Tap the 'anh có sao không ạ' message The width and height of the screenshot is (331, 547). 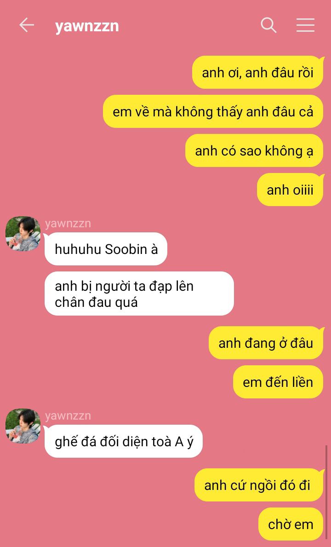pos(254,151)
